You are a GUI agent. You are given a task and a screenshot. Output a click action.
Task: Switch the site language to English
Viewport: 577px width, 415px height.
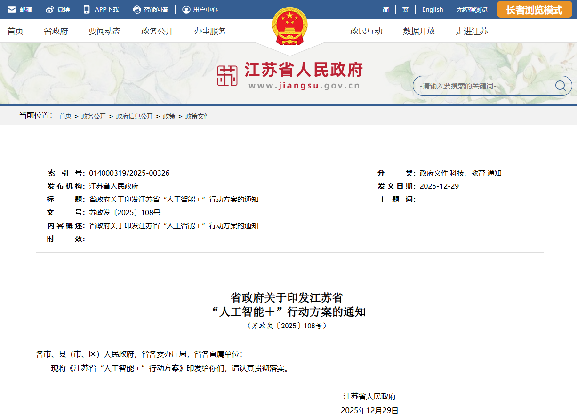(x=432, y=9)
